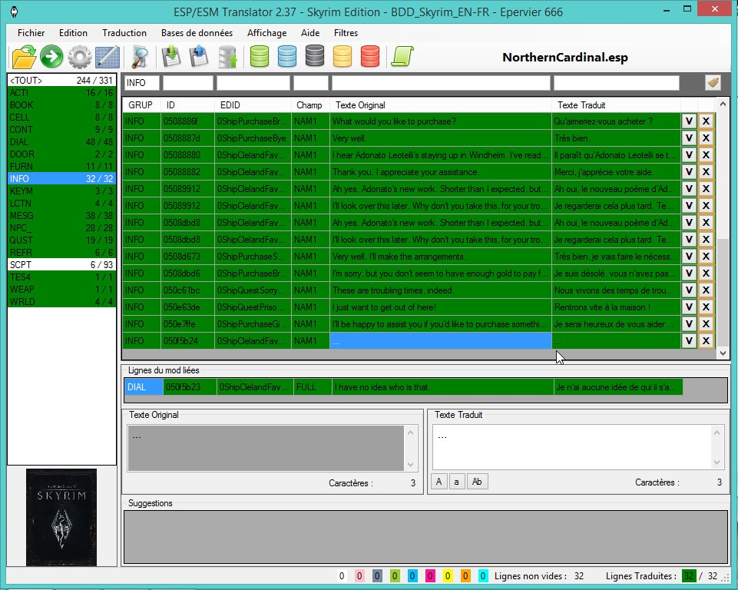Viewport: 738px width, 590px height.
Task: Click the Skyrim cover thumbnail
Action: [61, 517]
